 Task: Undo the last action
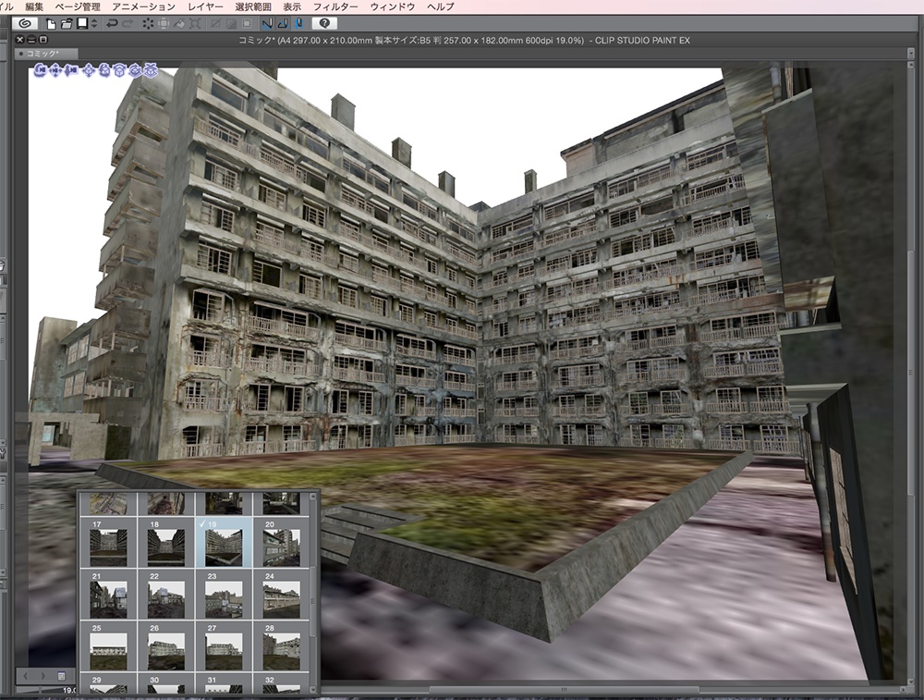coord(112,24)
